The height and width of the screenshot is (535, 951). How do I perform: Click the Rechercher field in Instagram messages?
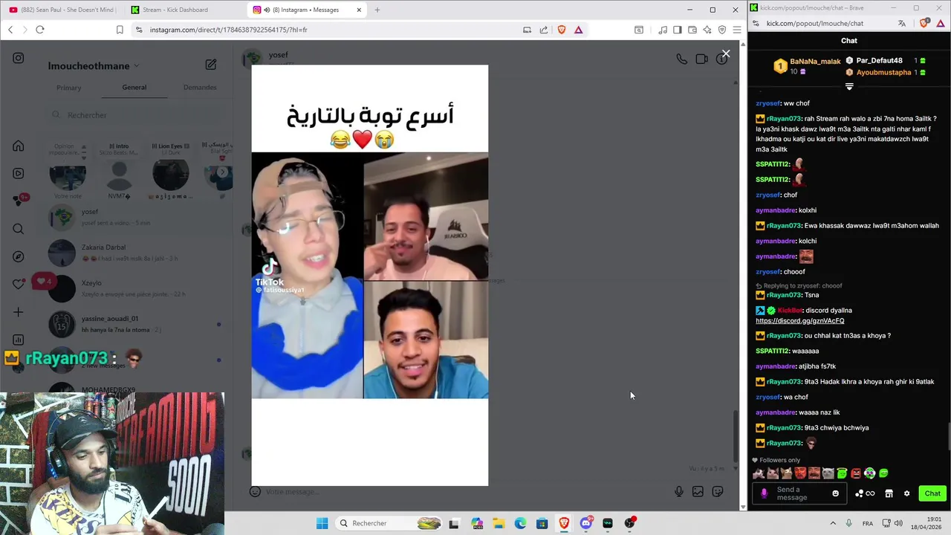tap(134, 115)
